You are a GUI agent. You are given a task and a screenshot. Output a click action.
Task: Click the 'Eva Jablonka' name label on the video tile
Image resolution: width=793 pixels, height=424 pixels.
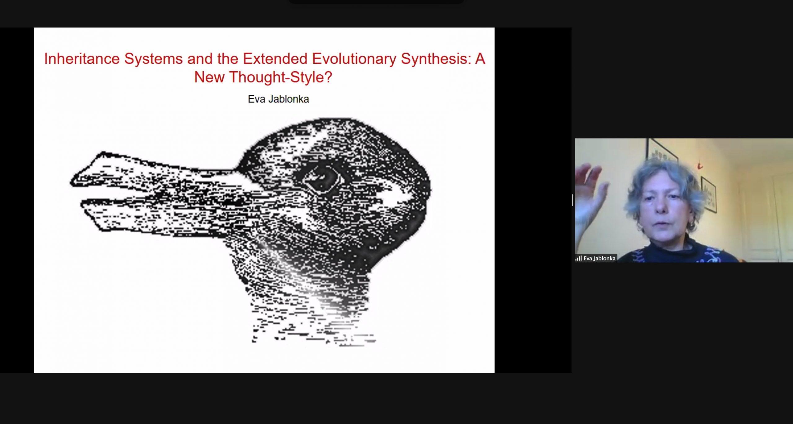click(599, 258)
